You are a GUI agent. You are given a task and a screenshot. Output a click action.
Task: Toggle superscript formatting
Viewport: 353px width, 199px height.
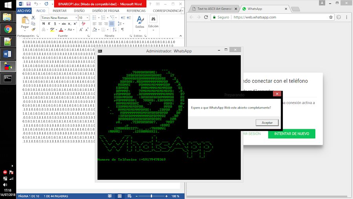coord(75,24)
